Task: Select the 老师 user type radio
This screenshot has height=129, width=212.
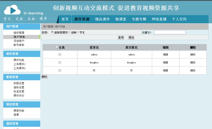Action: 69,32
